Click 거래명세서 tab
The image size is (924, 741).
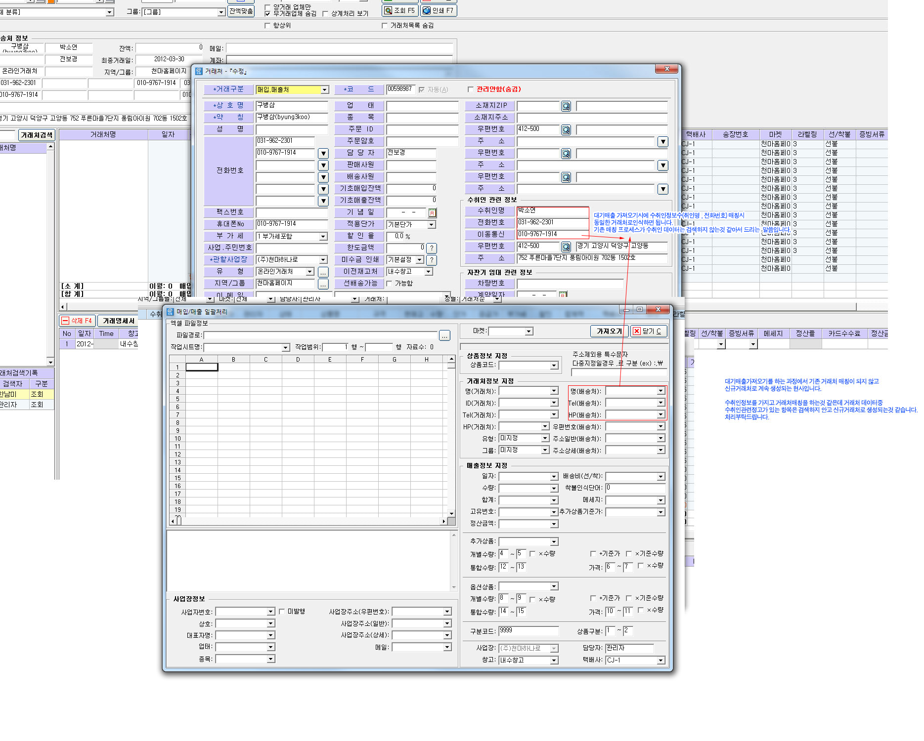(119, 321)
